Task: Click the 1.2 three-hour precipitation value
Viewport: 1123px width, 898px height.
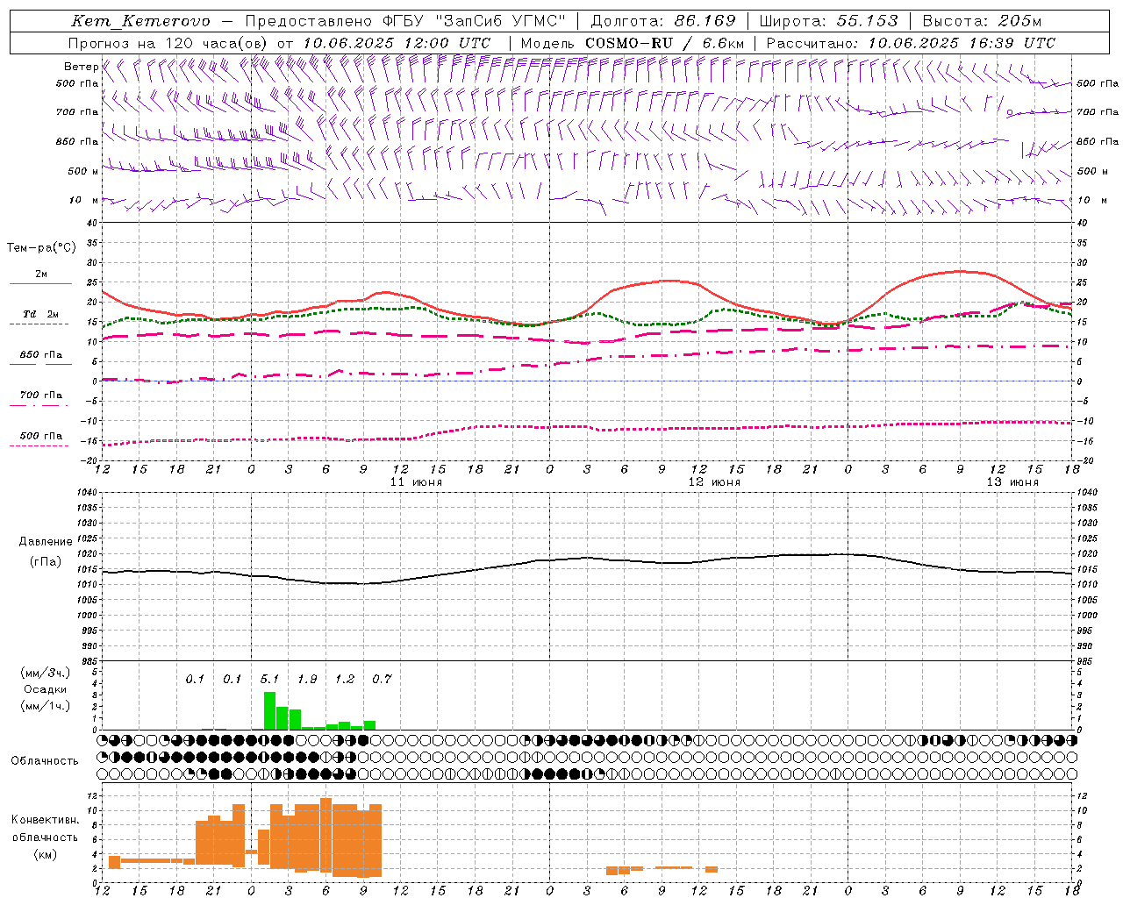Action: pos(344,679)
